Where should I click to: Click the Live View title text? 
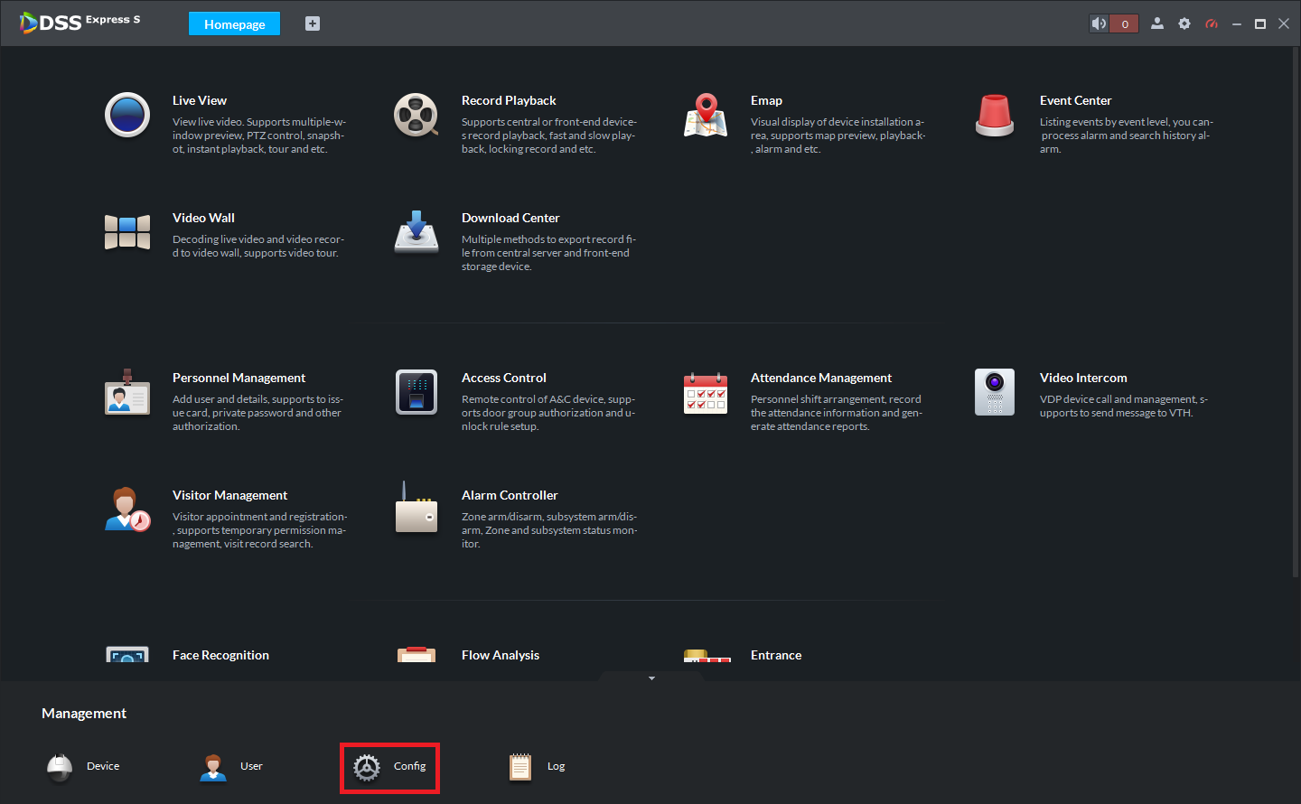tap(200, 100)
